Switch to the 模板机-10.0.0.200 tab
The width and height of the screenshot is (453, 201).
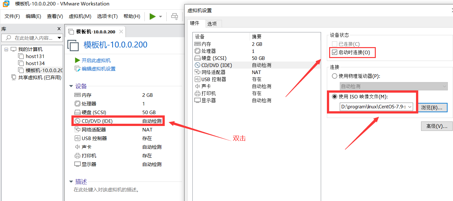[96, 32]
